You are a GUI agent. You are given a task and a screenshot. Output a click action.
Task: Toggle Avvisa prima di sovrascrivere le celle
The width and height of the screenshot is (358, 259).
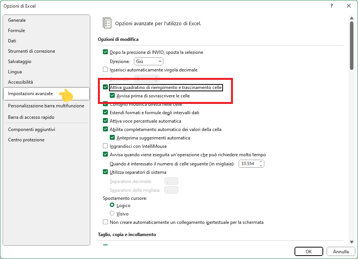(112, 96)
